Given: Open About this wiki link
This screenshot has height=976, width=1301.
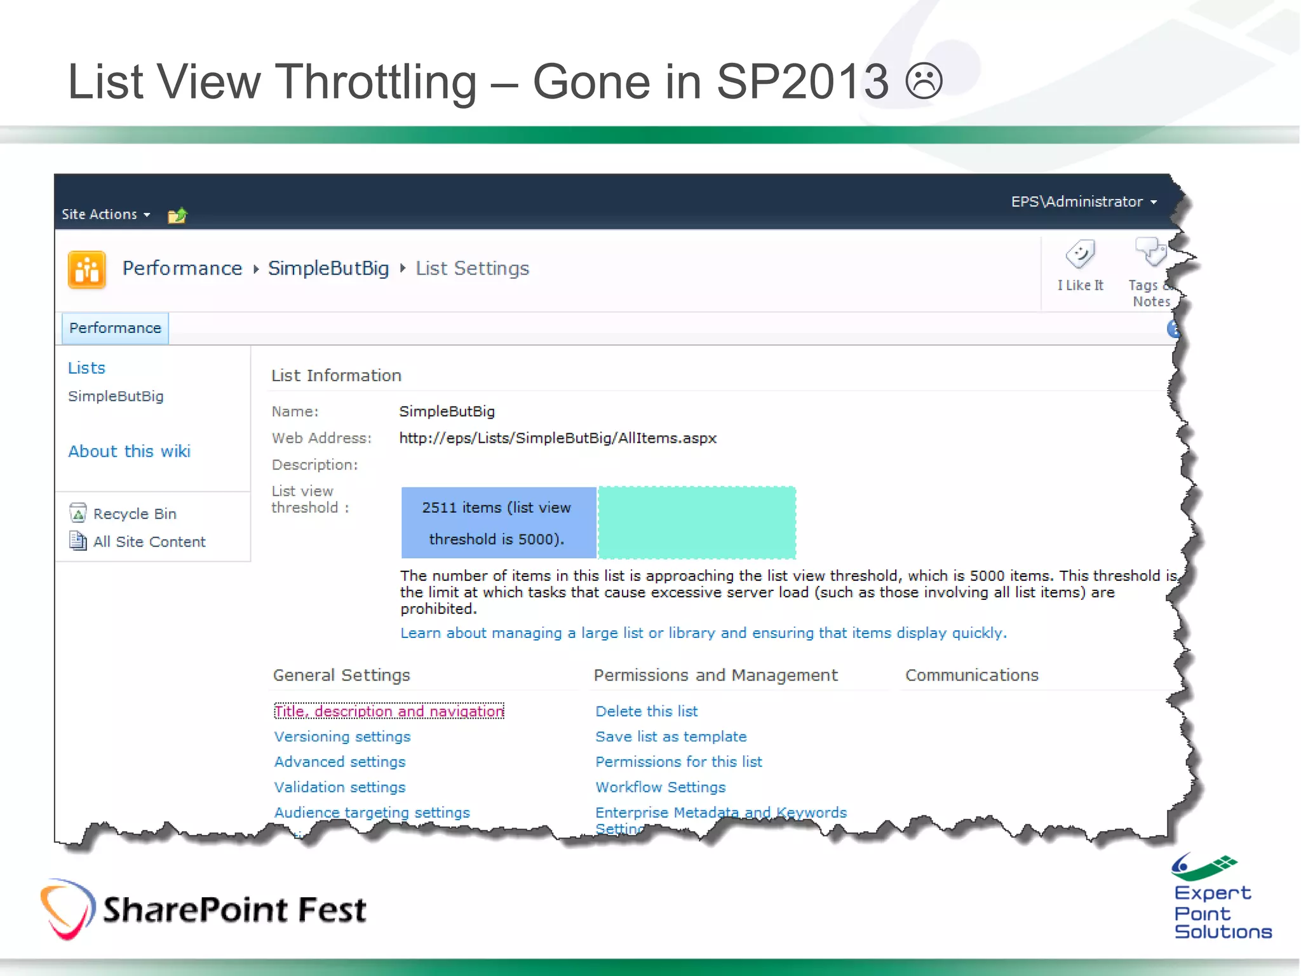Looking at the screenshot, I should pos(129,451).
